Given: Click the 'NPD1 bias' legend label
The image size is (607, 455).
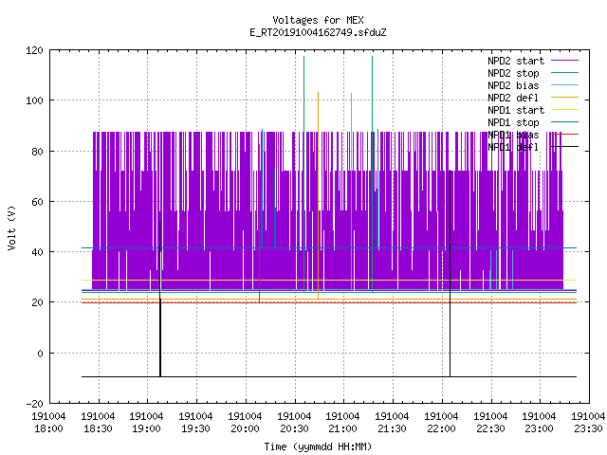Looking at the screenshot, I should (513, 135).
